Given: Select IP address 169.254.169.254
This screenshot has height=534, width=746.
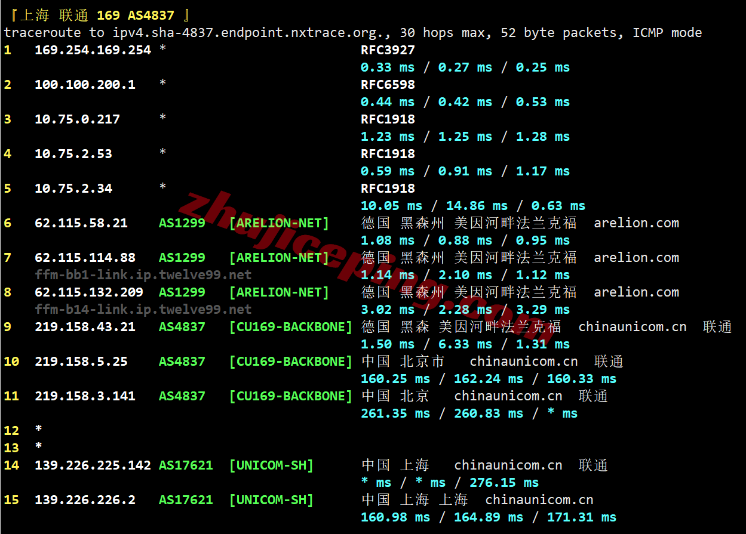Looking at the screenshot, I should tap(93, 50).
